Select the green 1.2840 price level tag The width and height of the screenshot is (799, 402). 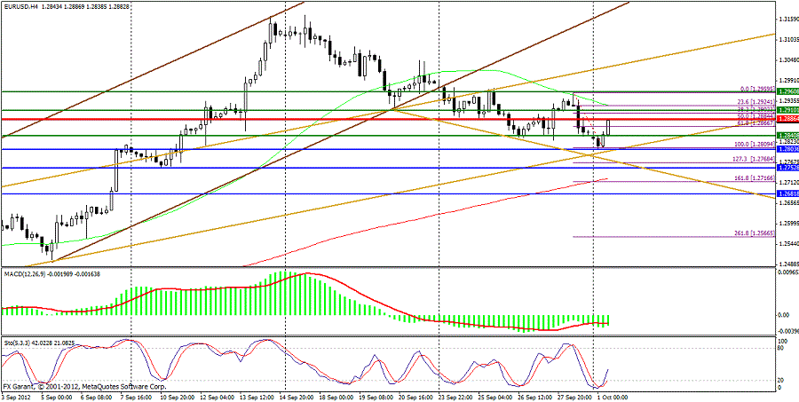(x=787, y=135)
